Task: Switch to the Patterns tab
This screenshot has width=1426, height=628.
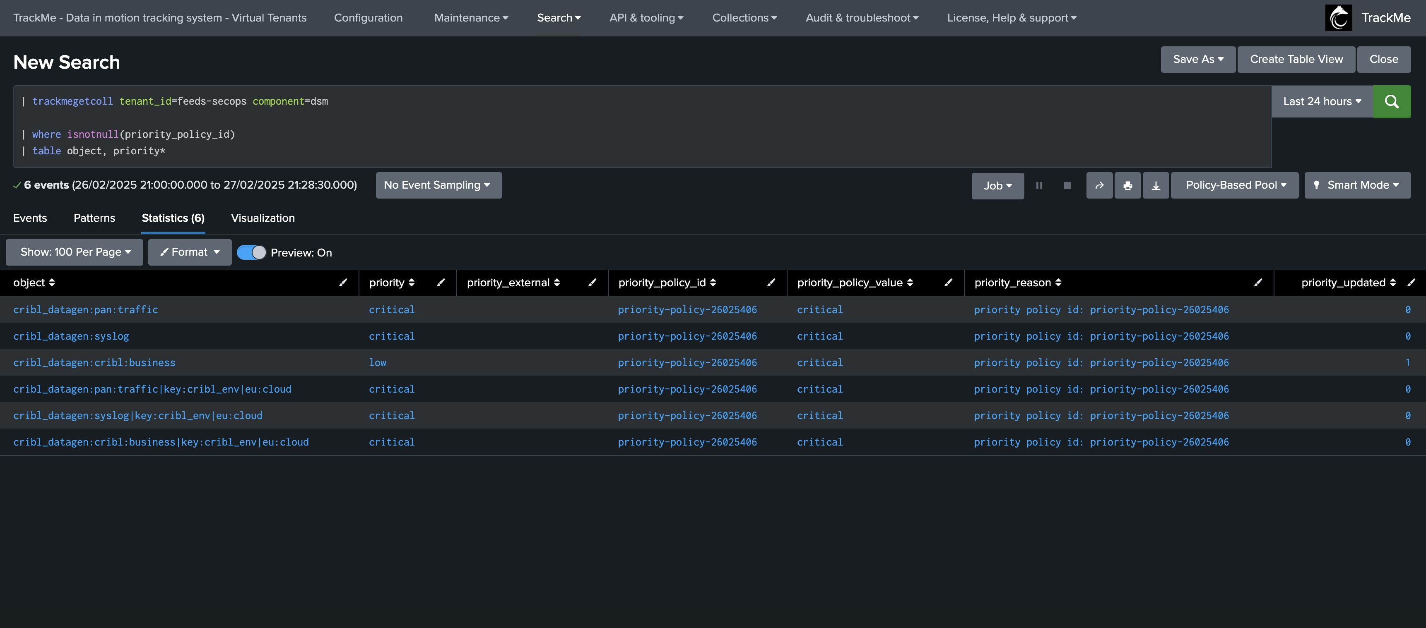Action: (x=94, y=218)
